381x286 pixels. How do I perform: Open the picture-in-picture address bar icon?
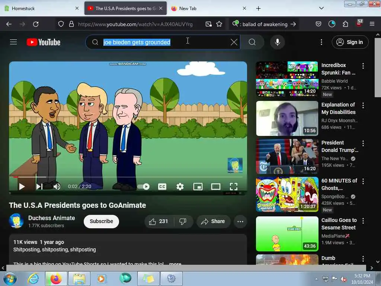(208, 24)
